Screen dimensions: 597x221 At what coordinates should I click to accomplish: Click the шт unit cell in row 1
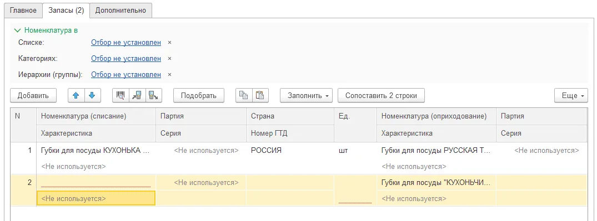355,150
